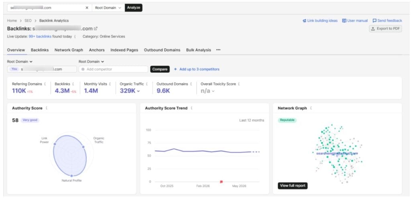Click the 9.6K Outbound Domains value

[x=163, y=91]
